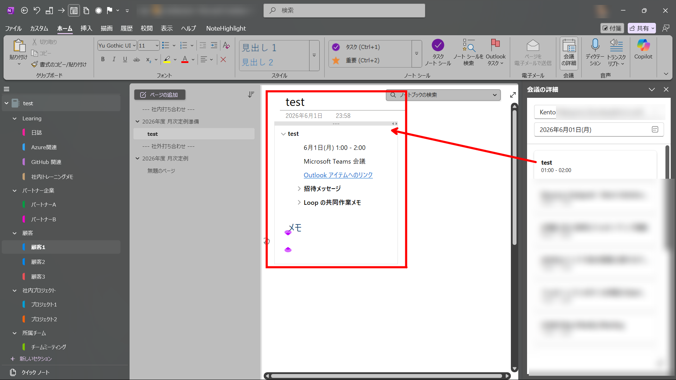The height and width of the screenshot is (380, 676).
Task: Apply the 見出し 2 style
Action: coord(257,62)
